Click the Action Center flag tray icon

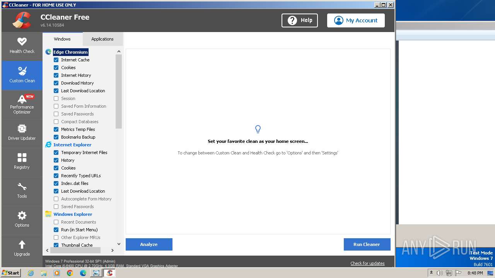(458, 273)
